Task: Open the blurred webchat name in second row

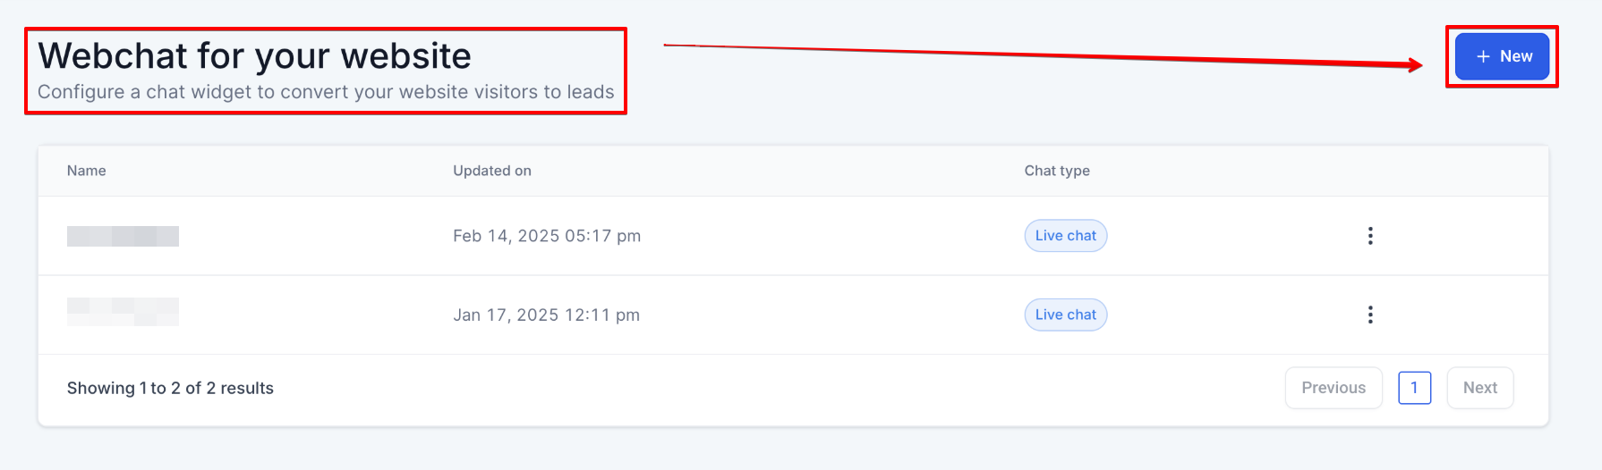Action: [123, 312]
